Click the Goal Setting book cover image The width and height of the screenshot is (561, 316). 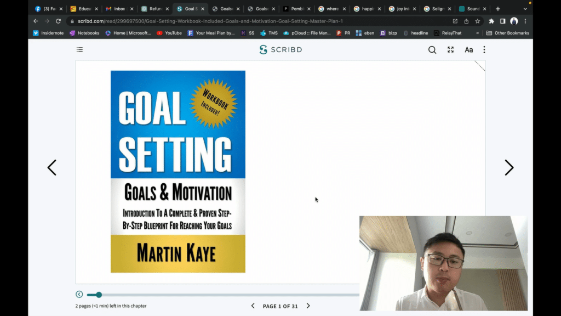pos(178,172)
